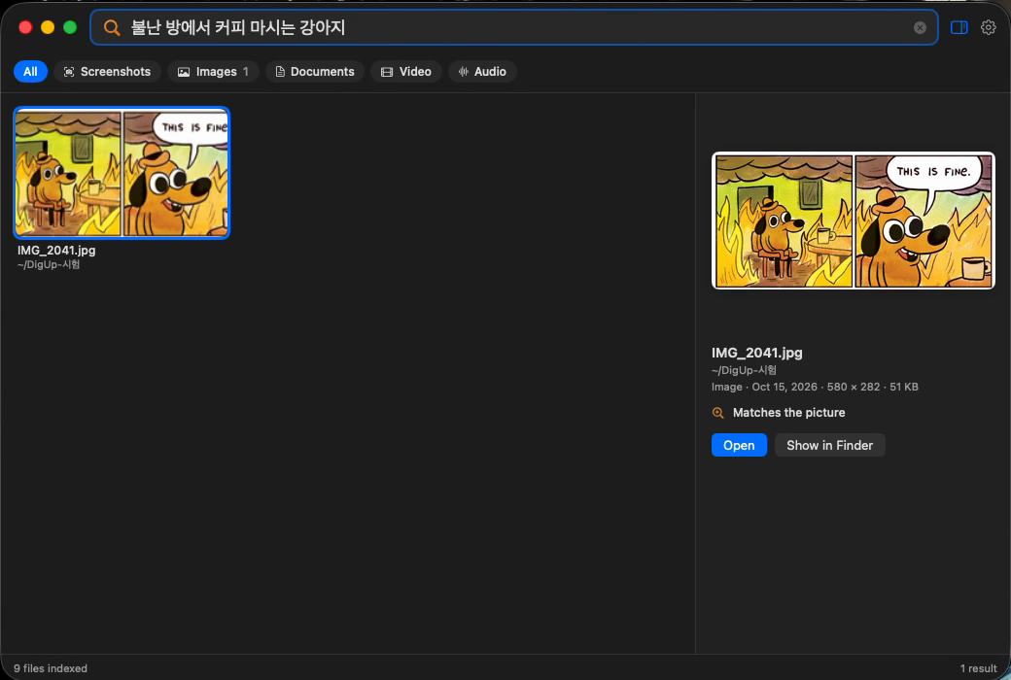This screenshot has height=680, width=1011.
Task: Clear the search query text
Action: point(920,28)
